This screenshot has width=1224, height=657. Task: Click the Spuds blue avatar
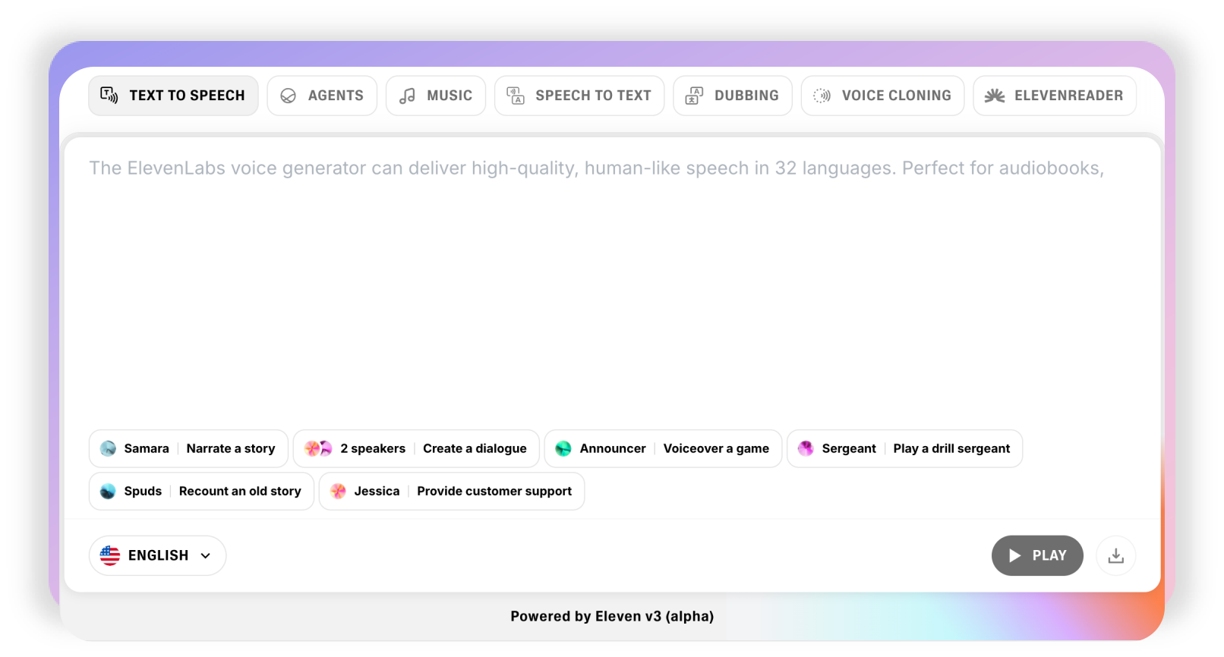coord(109,491)
